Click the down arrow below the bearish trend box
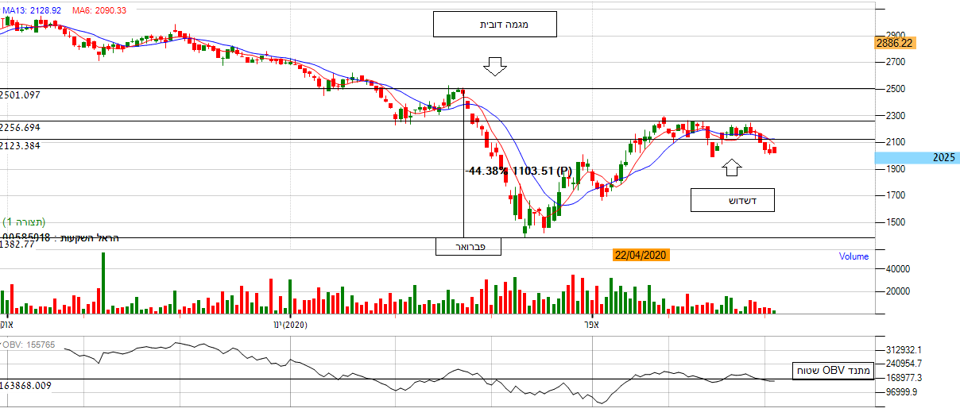Viewport: 960px width, 416px height. click(x=495, y=67)
